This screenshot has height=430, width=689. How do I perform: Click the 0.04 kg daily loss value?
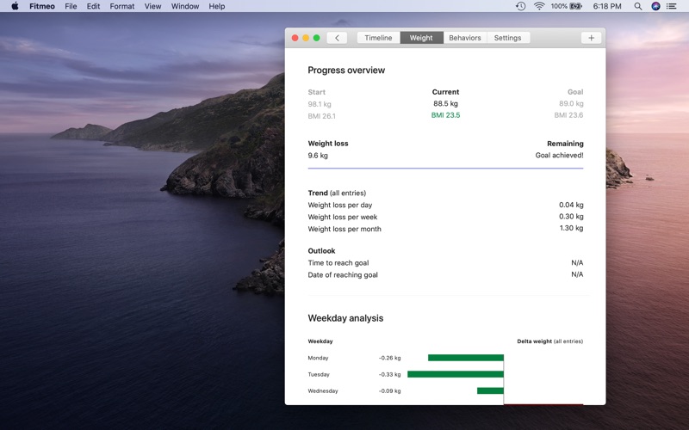point(571,205)
